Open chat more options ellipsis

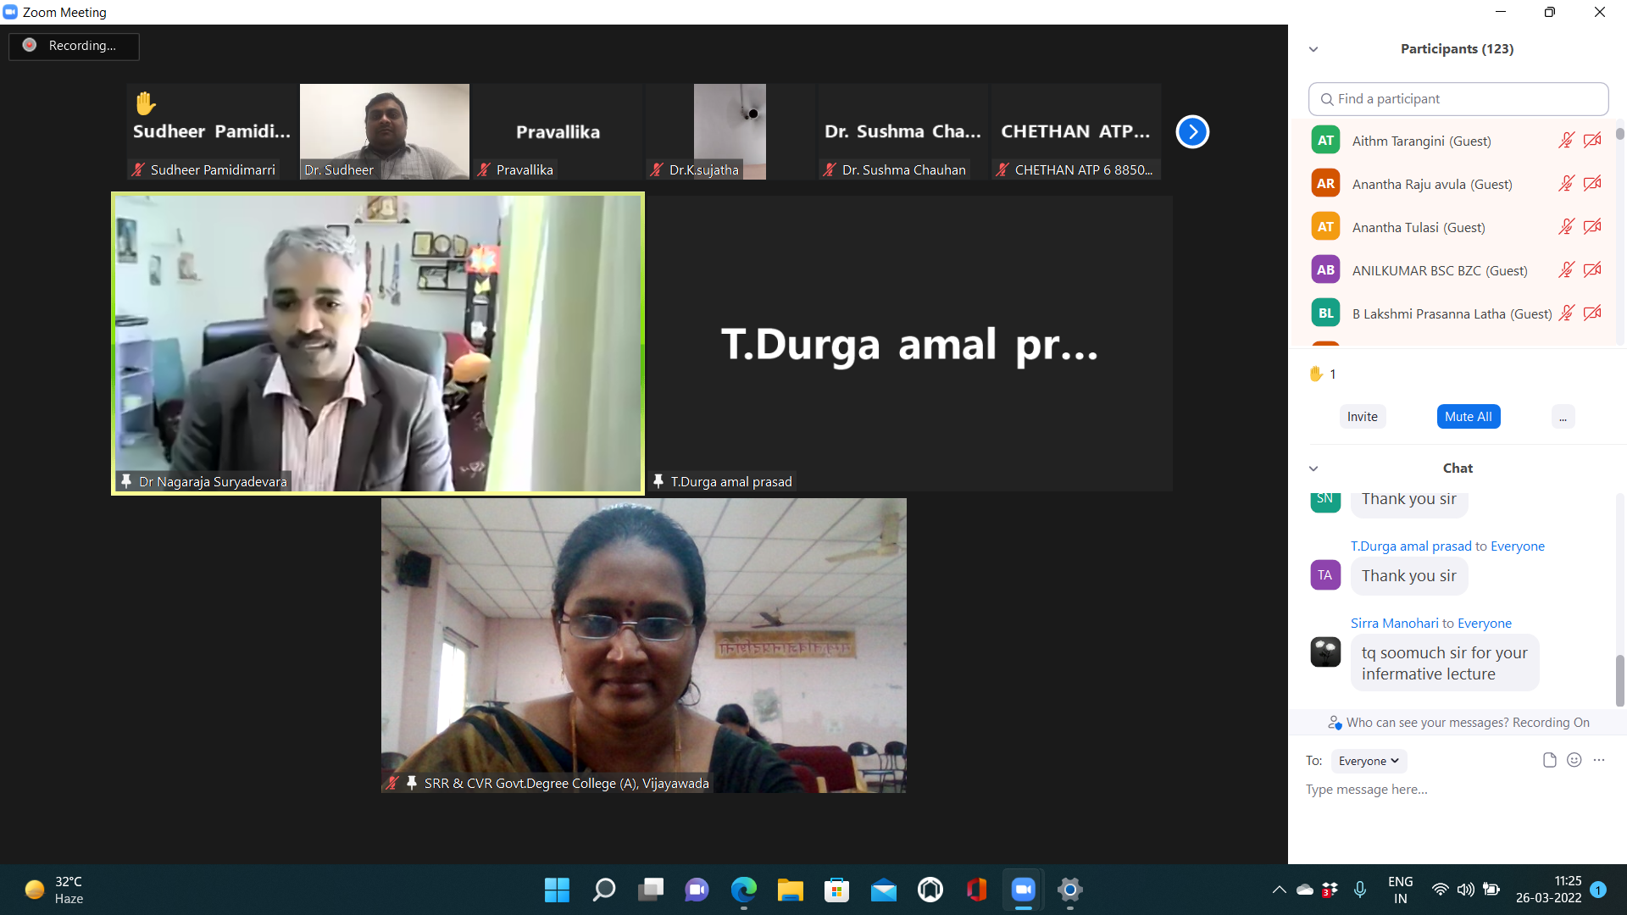(x=1599, y=760)
